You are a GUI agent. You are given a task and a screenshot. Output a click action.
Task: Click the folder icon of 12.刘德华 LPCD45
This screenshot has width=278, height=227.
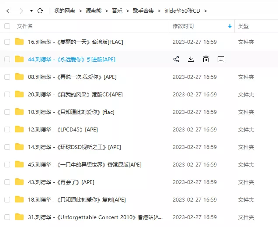click(x=19, y=129)
